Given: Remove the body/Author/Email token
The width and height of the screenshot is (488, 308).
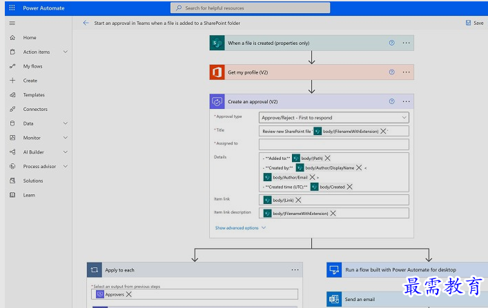Looking at the screenshot, I should tap(312, 177).
